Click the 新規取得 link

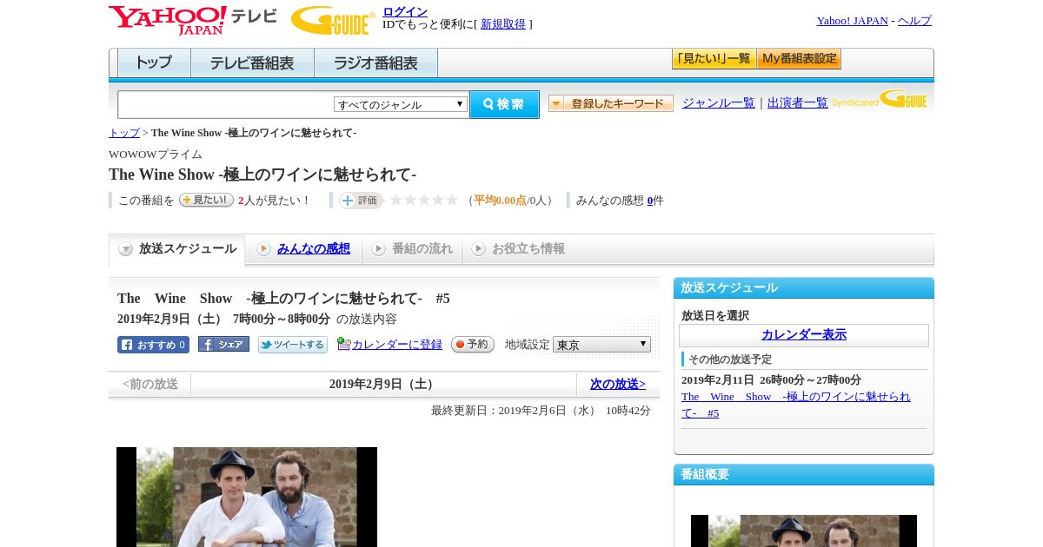[x=503, y=24]
